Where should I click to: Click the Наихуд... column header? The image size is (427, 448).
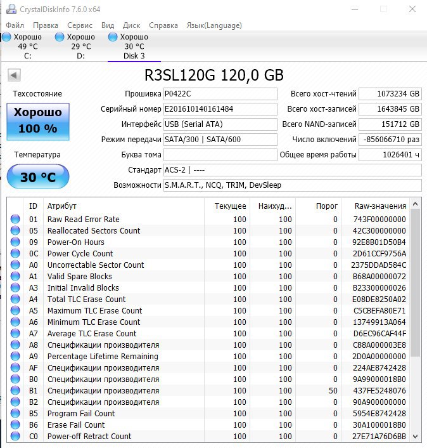[x=272, y=206]
